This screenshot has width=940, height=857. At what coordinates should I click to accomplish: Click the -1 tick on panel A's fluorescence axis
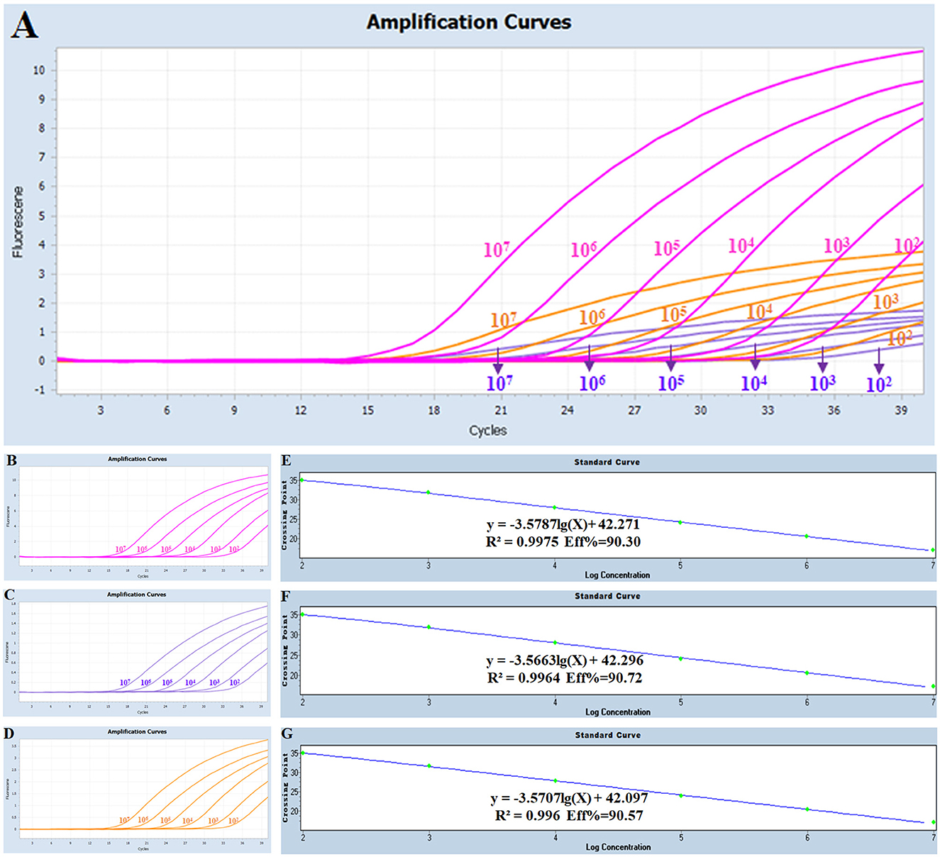click(x=39, y=390)
